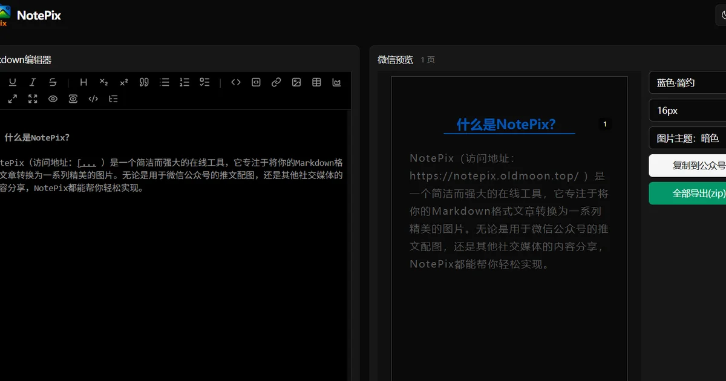Screen dimensions: 726x381
Task: Insert a table
Action: tap(316, 82)
